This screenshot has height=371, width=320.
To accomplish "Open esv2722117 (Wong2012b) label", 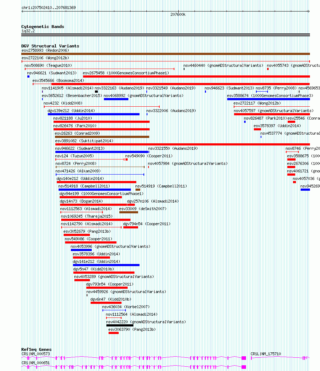I will [257, 103].
